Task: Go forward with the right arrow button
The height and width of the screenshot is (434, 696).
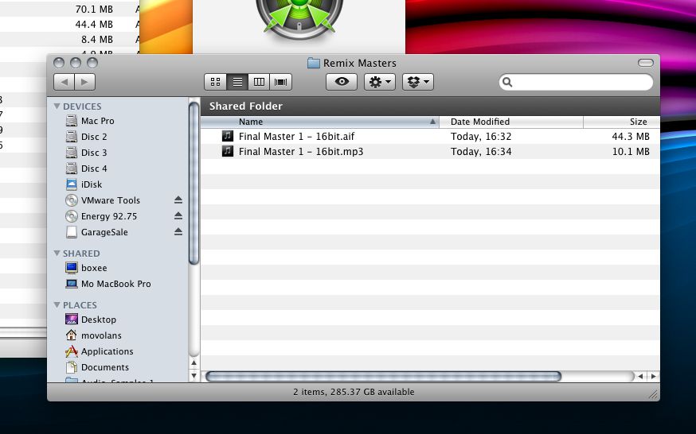Action: pyautogui.click(x=84, y=82)
